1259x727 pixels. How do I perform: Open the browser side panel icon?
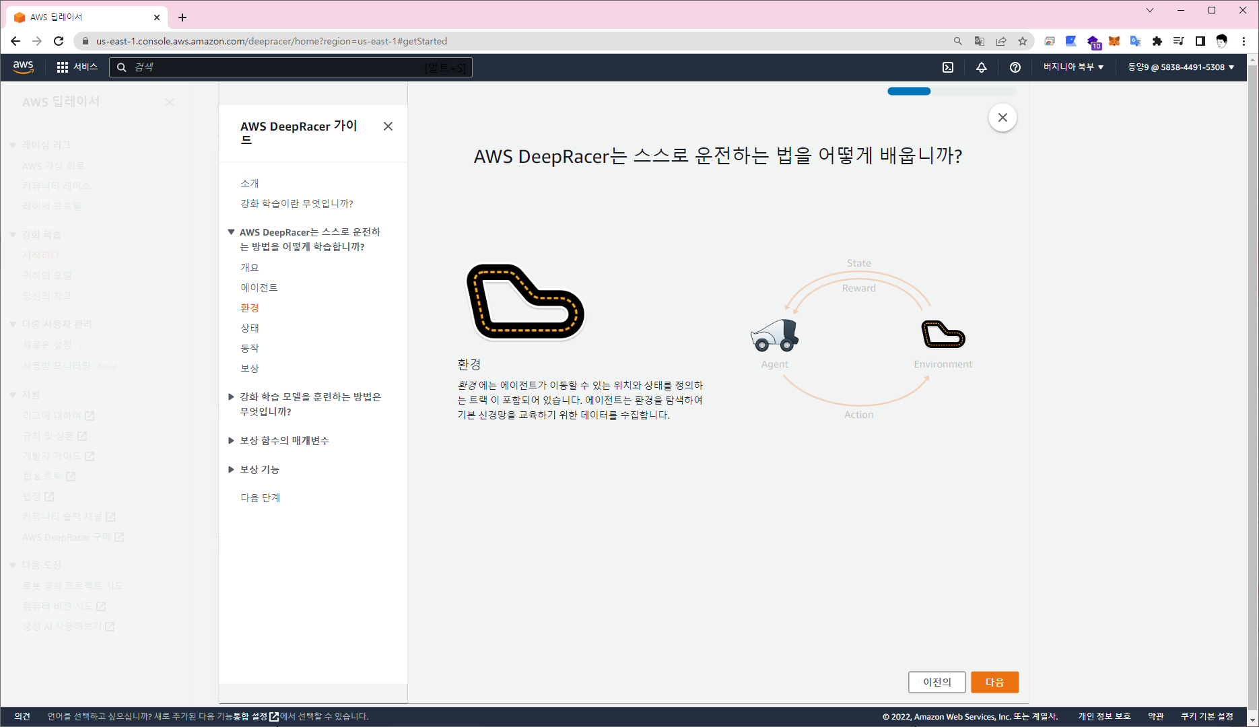(x=1200, y=41)
